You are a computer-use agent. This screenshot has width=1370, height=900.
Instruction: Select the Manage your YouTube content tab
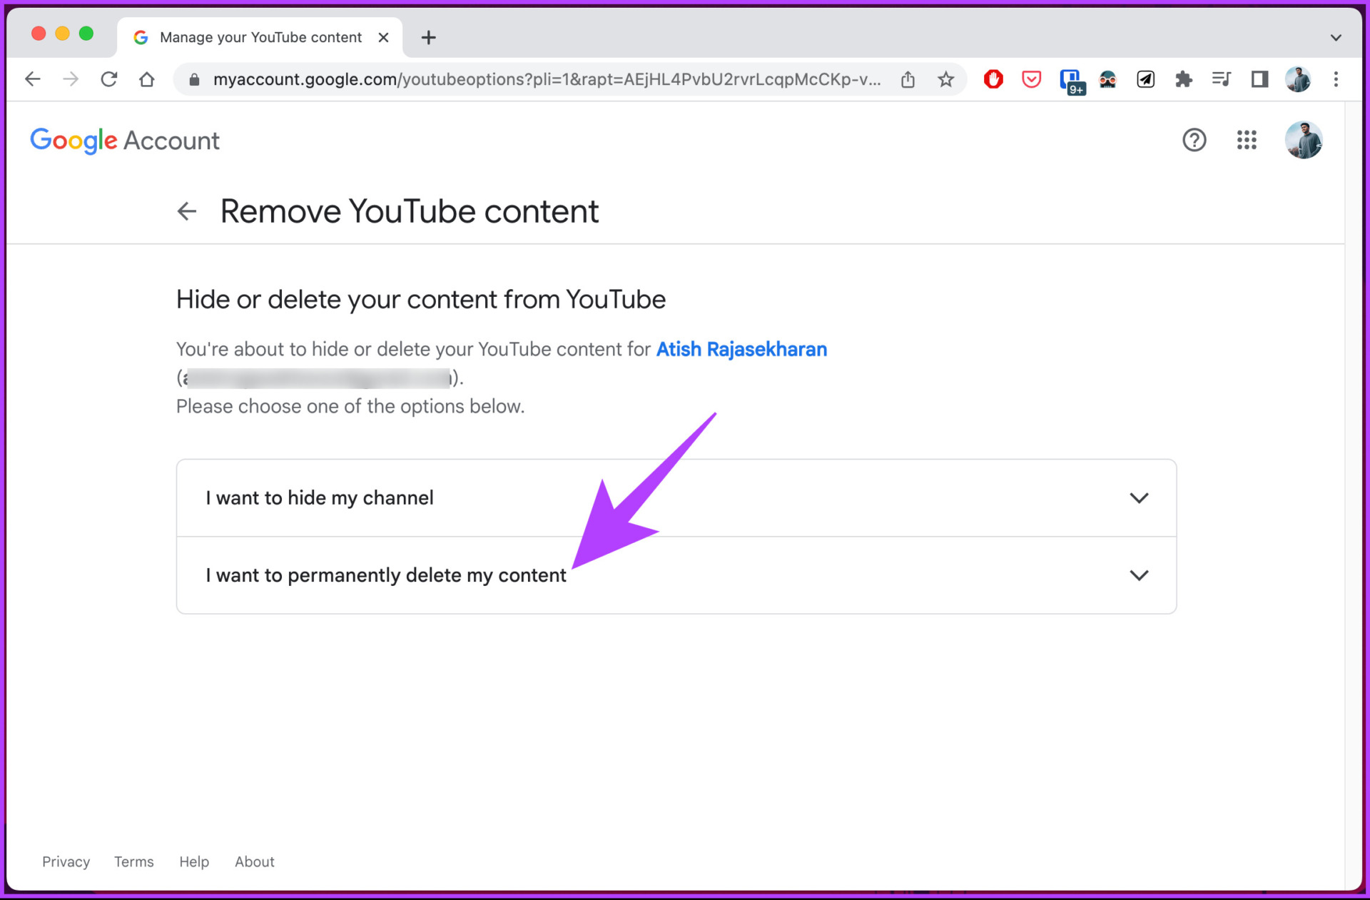click(260, 37)
